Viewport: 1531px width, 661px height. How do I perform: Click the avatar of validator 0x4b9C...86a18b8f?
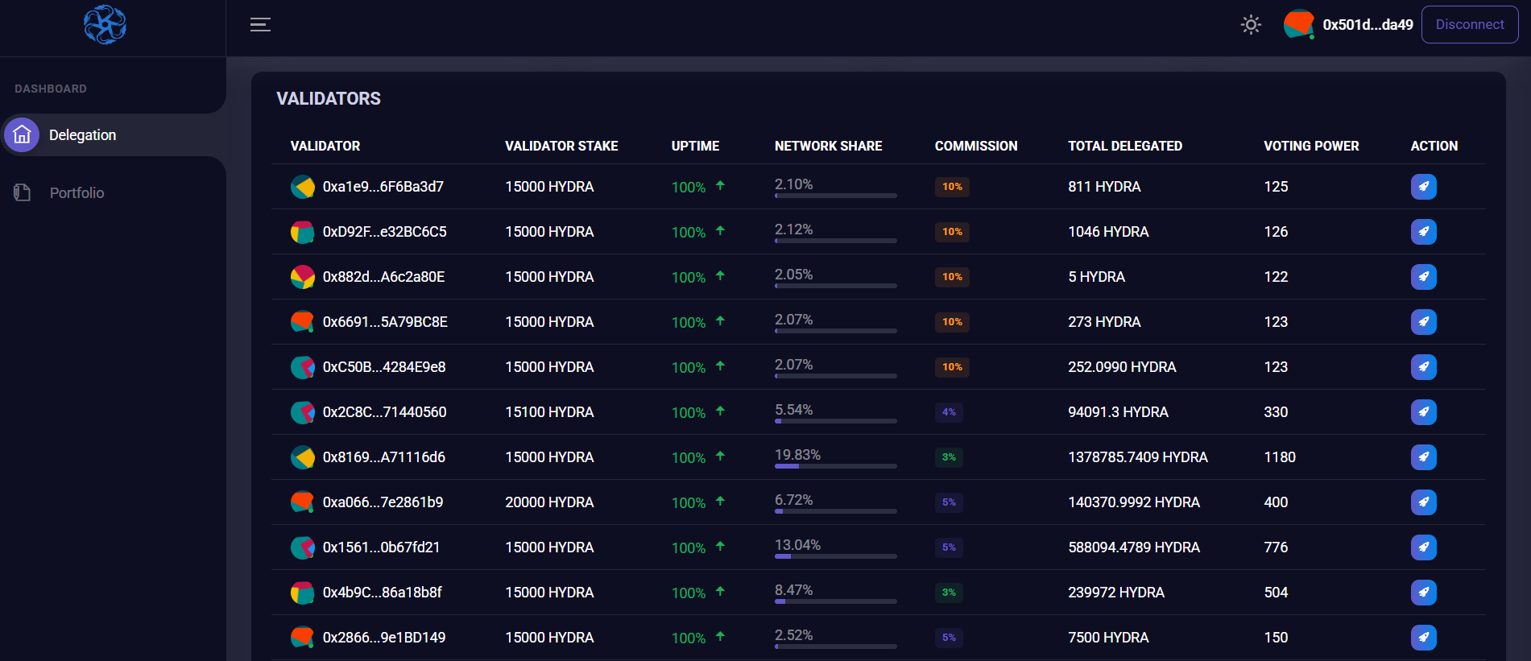tap(303, 593)
